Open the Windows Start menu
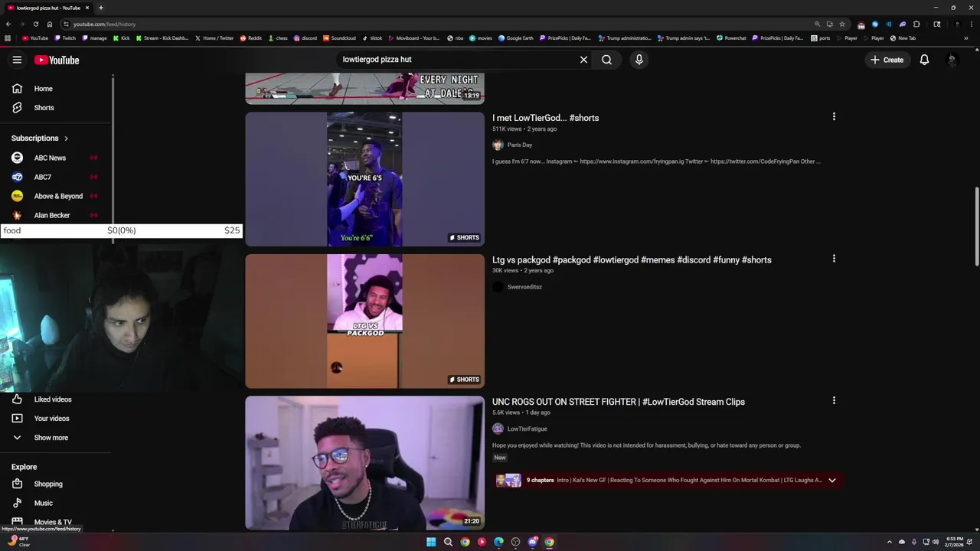 coord(431,542)
